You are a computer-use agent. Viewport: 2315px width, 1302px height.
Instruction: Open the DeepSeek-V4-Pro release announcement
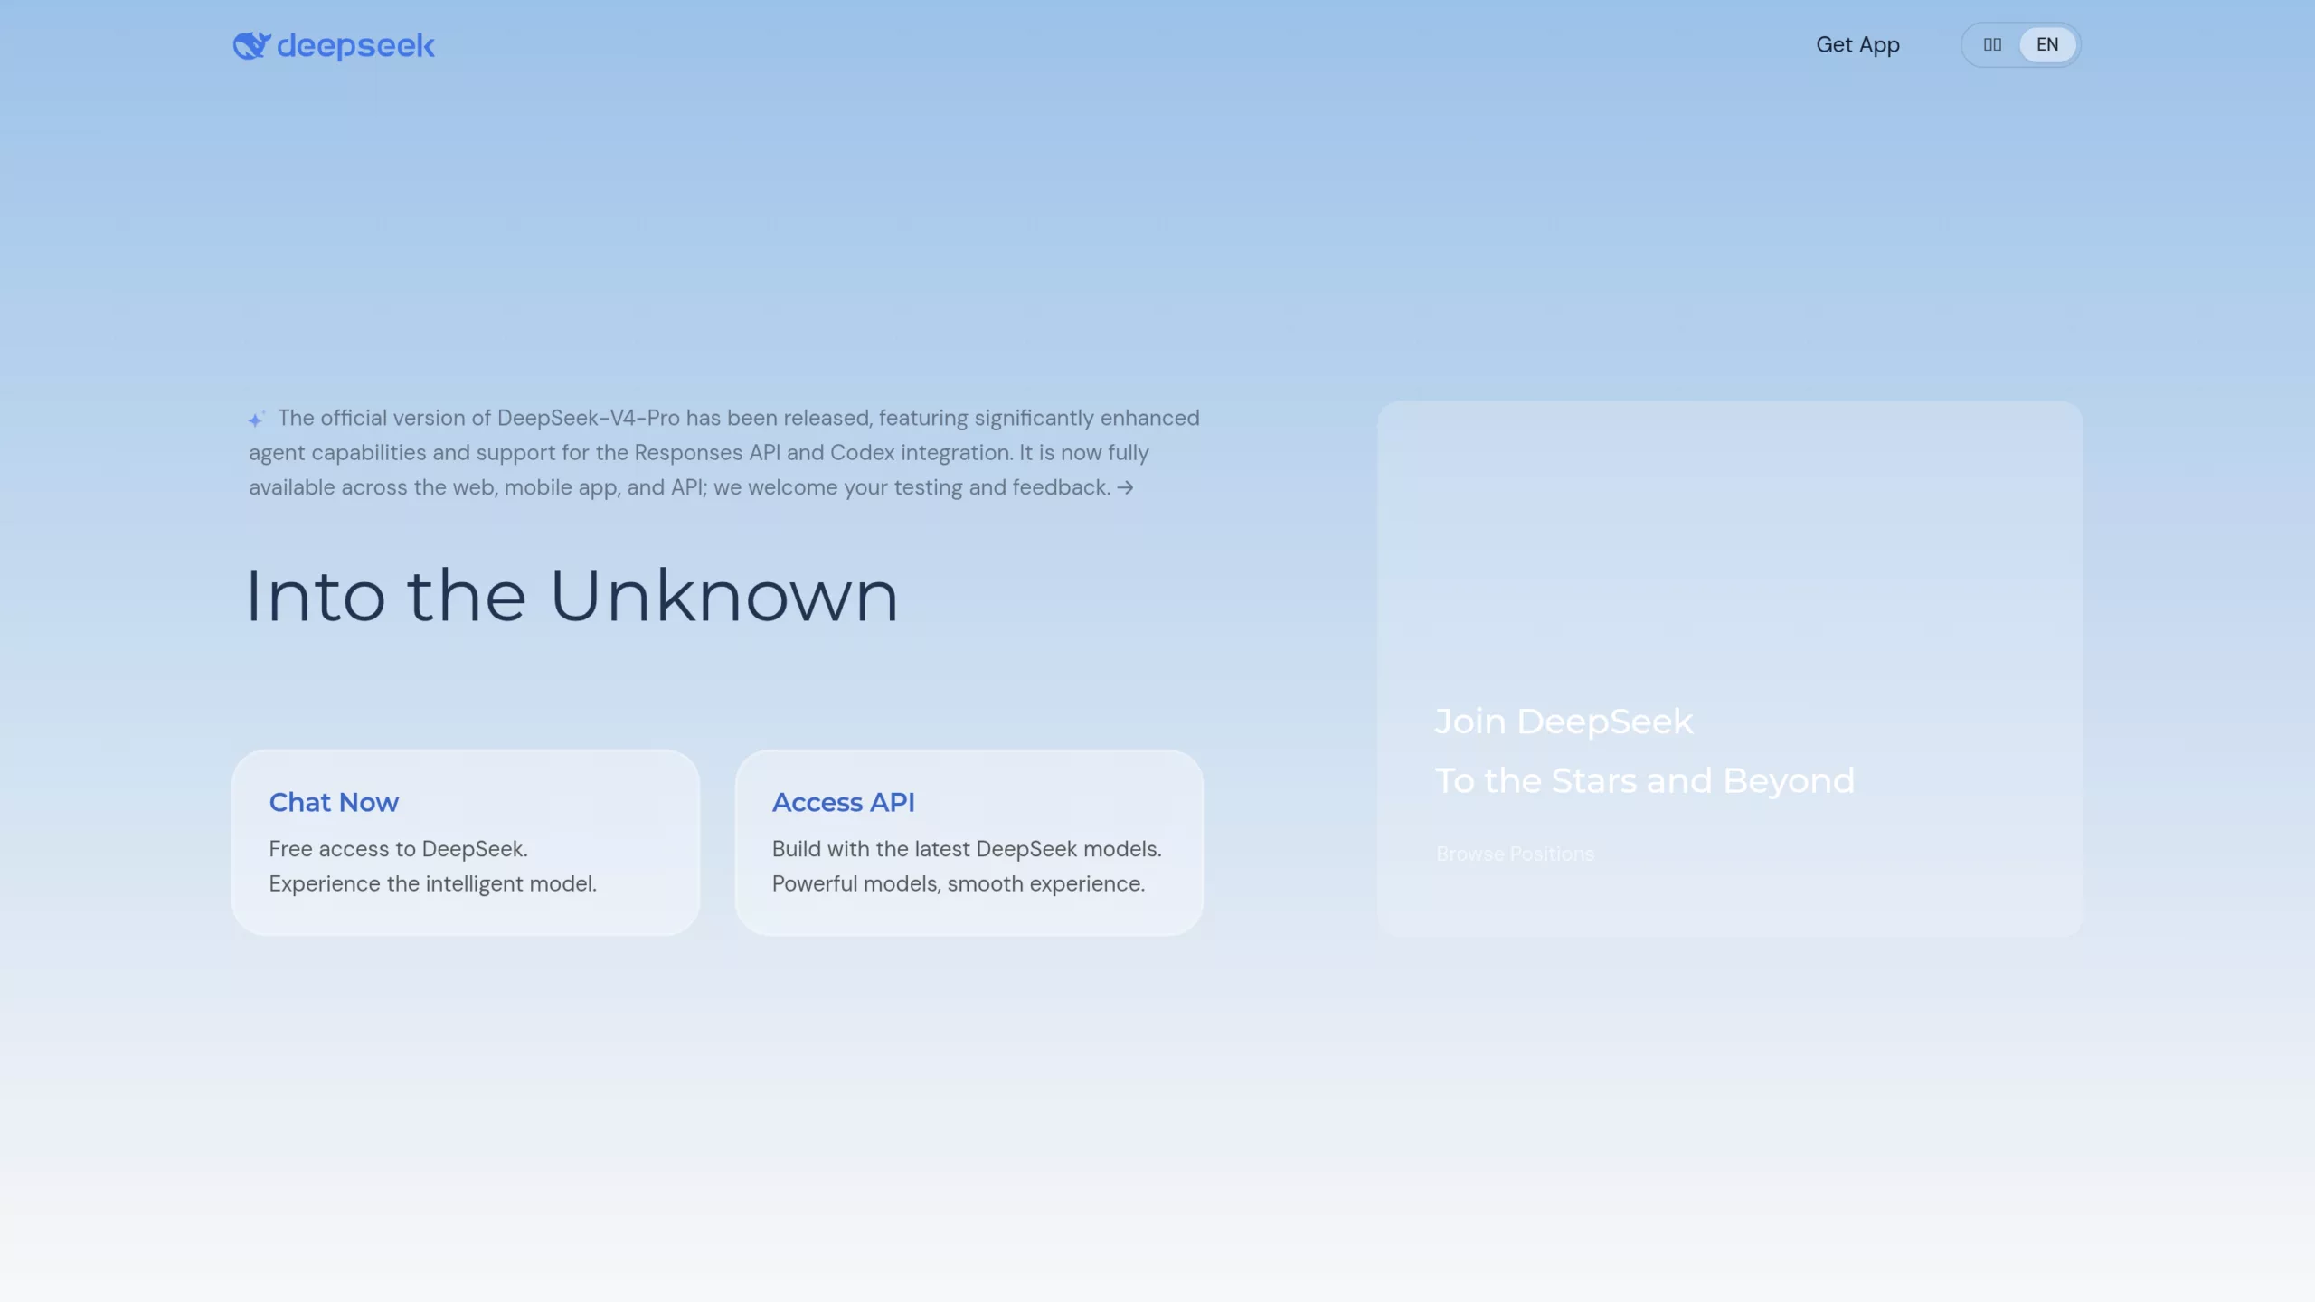coord(724,453)
